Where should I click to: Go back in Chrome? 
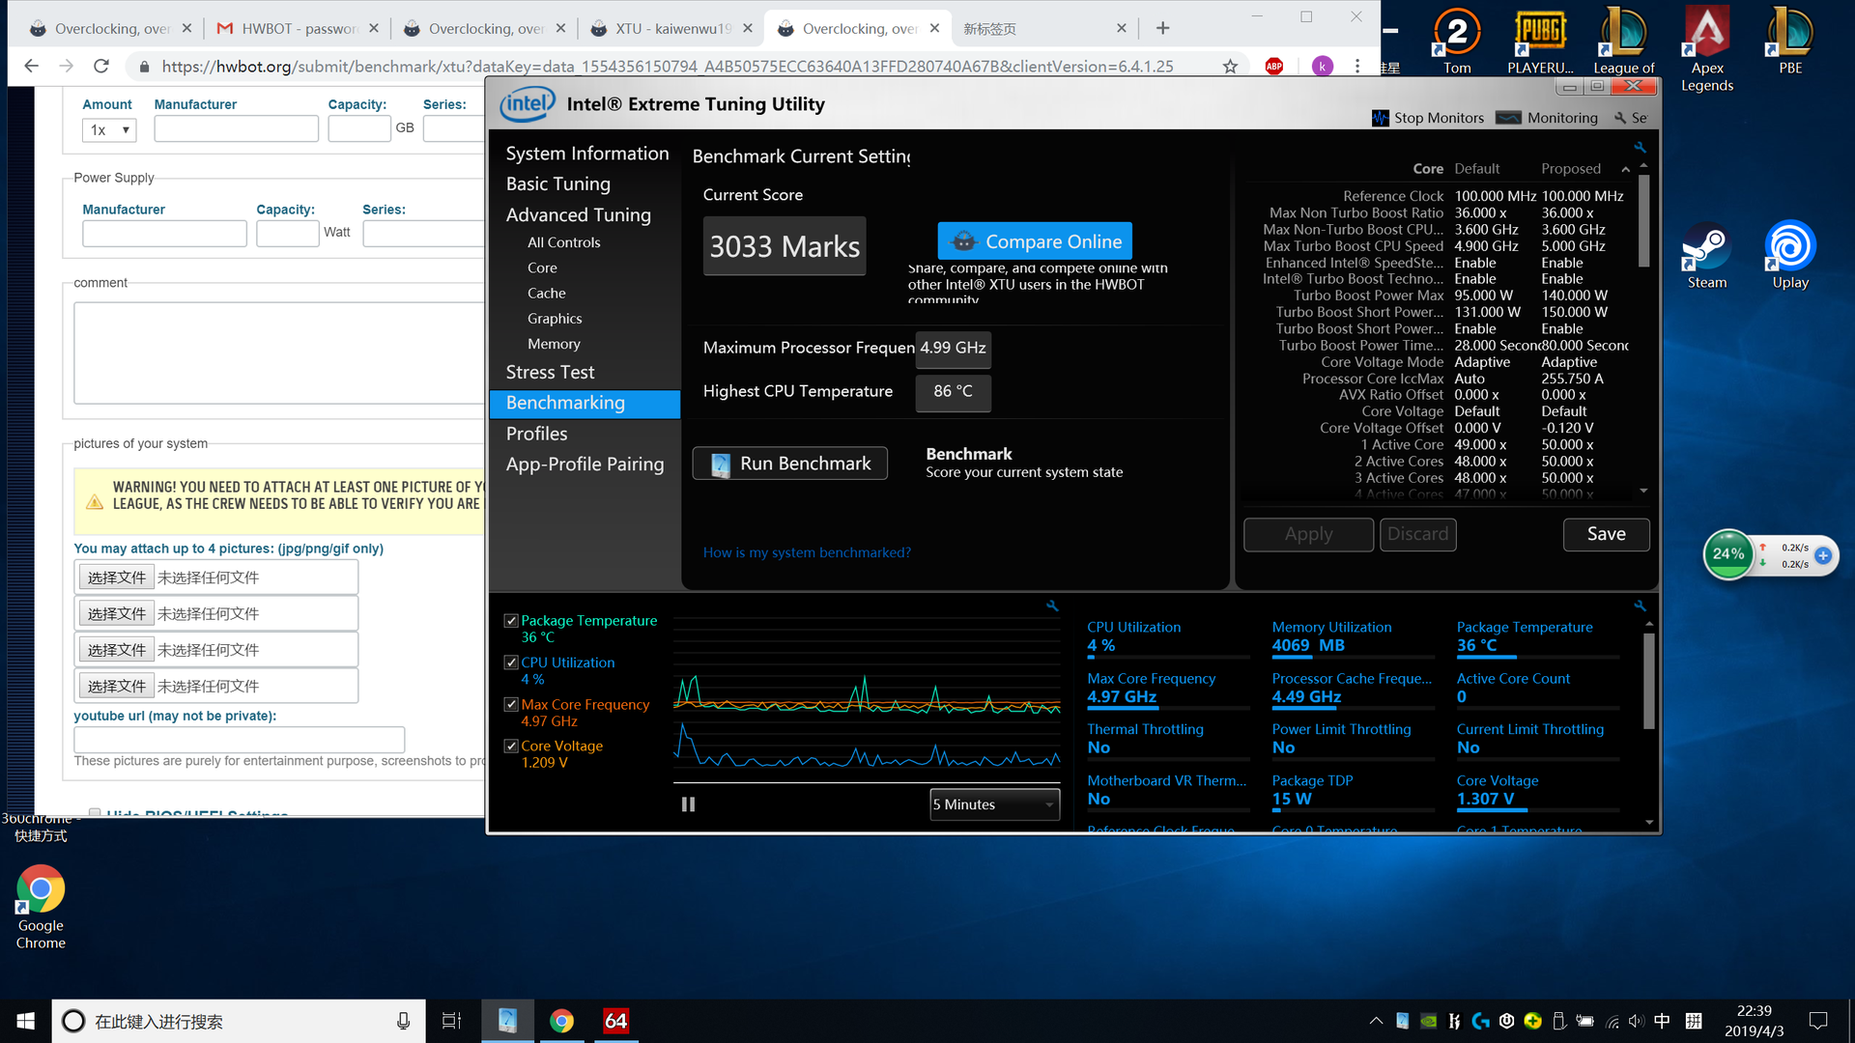click(x=31, y=67)
